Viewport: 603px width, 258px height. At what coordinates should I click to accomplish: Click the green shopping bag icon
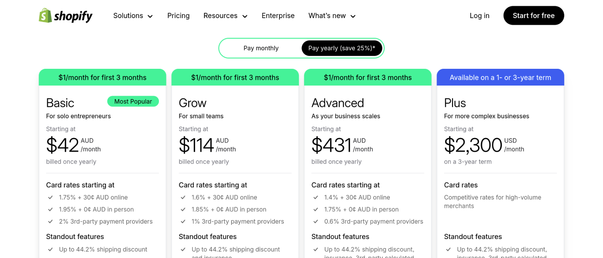(x=44, y=15)
